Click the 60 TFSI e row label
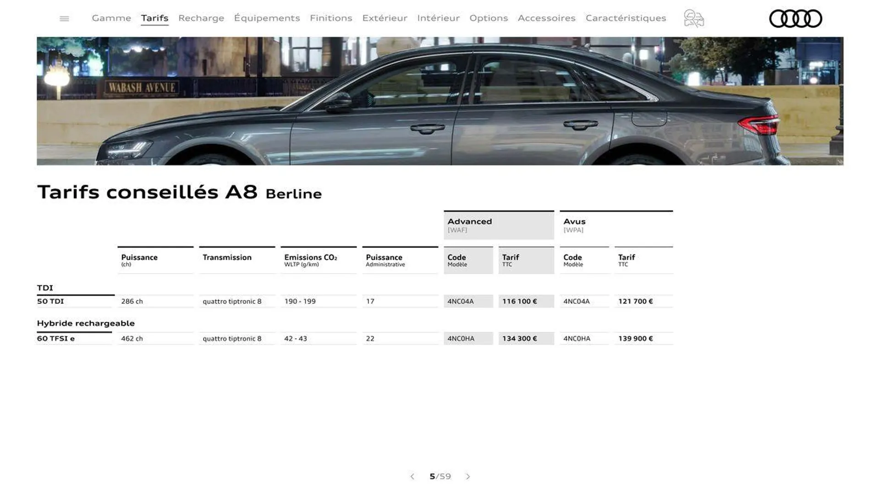The width and height of the screenshot is (880, 495). [x=56, y=338]
